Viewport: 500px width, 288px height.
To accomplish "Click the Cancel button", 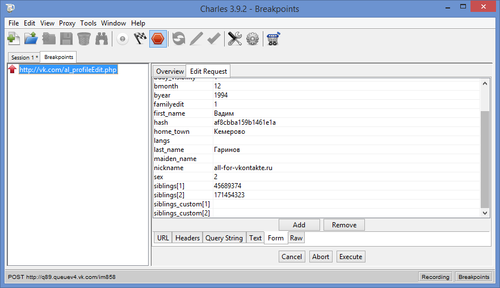I will pos(292,257).
